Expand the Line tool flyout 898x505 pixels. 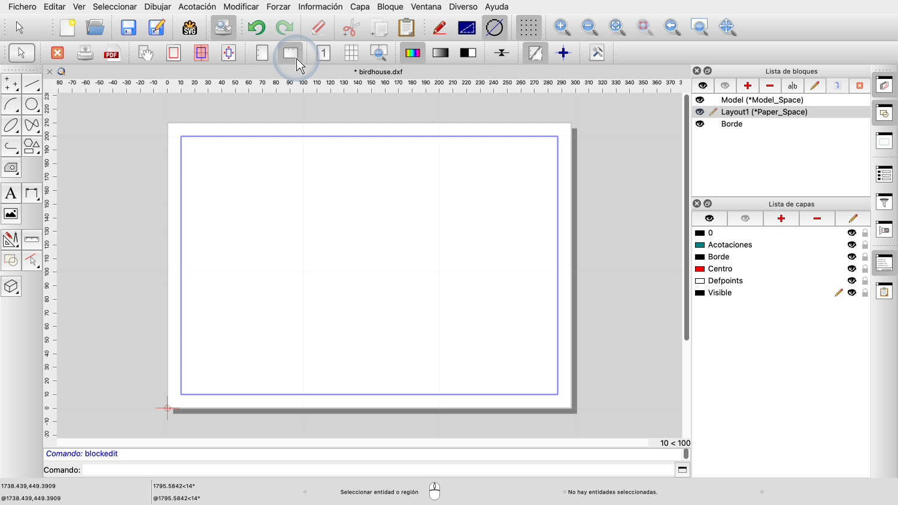32,84
